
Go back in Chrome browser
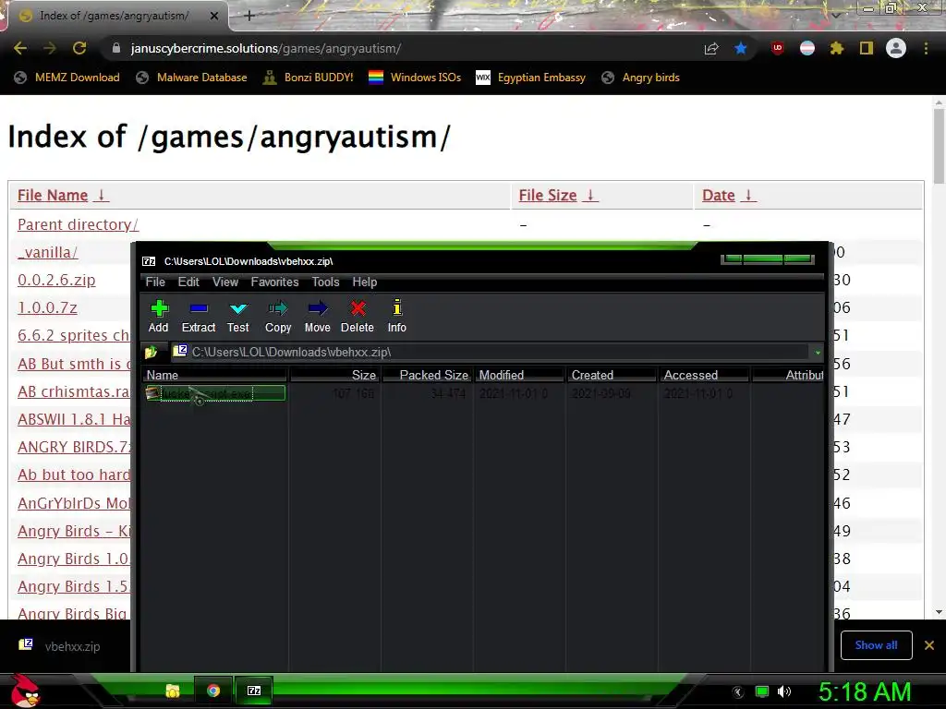click(x=20, y=48)
